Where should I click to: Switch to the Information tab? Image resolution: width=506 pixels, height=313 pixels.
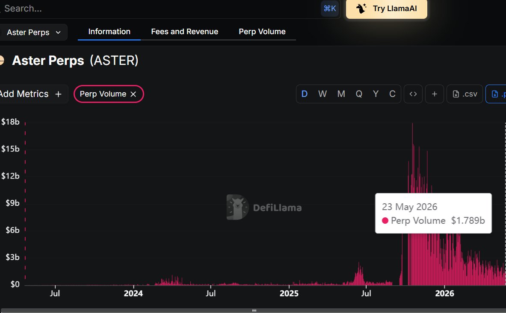click(x=109, y=32)
